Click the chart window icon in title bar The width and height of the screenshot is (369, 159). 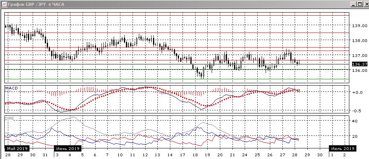[4, 4]
